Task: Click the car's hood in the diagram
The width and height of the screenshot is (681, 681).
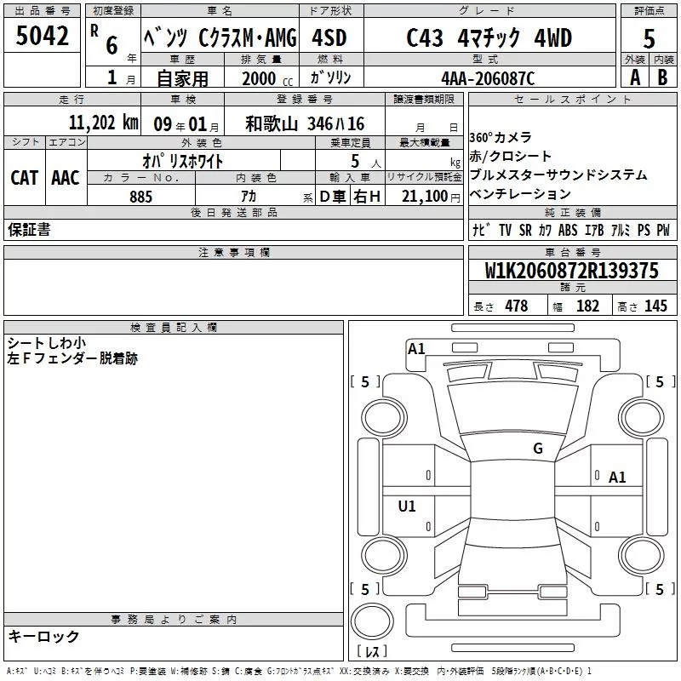Action: tap(506, 400)
